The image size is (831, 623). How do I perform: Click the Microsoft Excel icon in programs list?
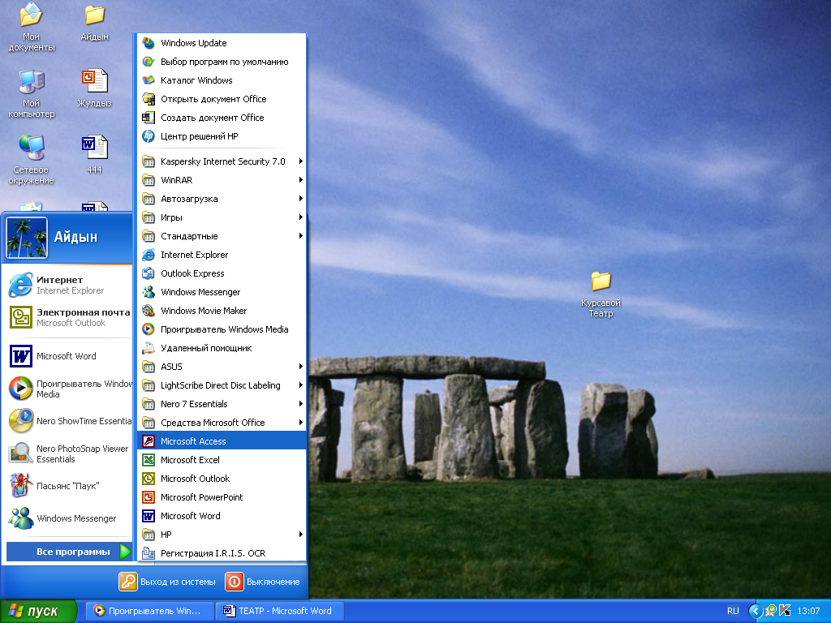(x=149, y=460)
